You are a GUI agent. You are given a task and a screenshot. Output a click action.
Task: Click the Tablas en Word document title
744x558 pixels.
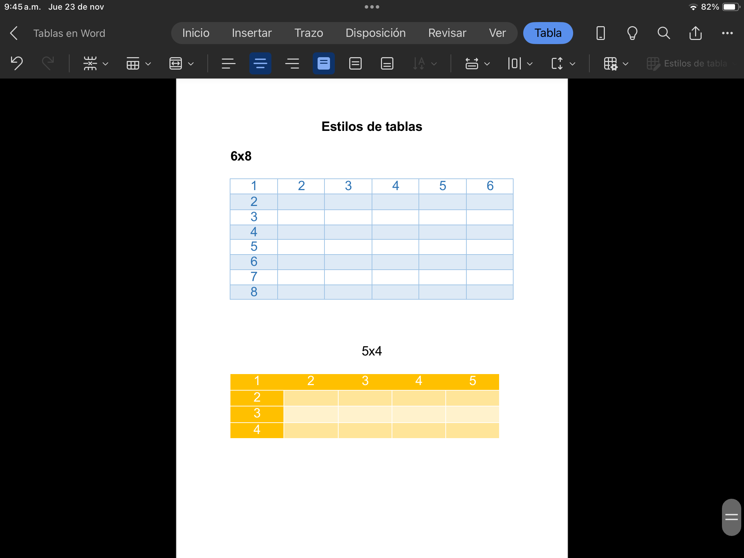tap(69, 33)
